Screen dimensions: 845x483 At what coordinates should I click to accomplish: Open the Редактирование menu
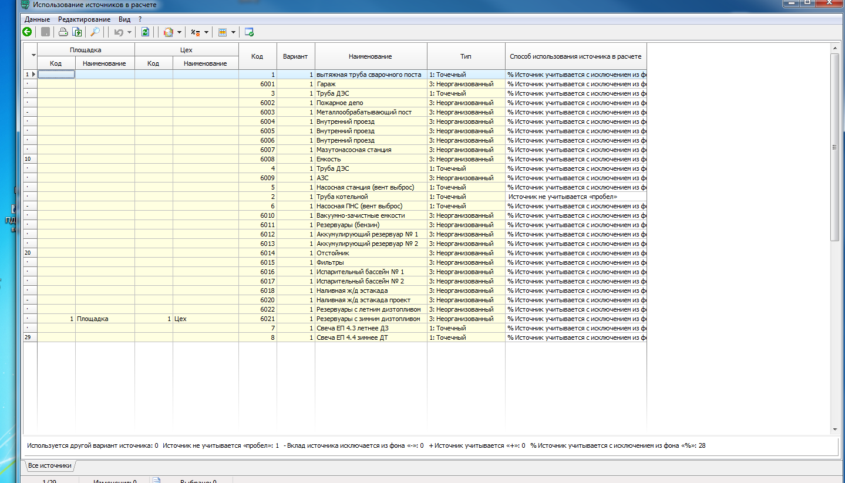tap(84, 19)
